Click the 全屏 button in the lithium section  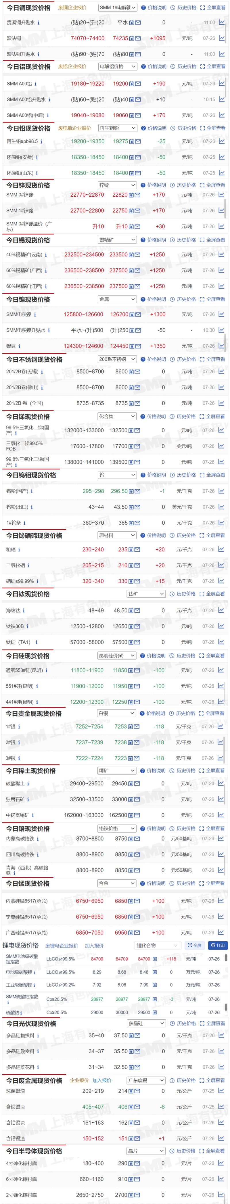point(194,946)
